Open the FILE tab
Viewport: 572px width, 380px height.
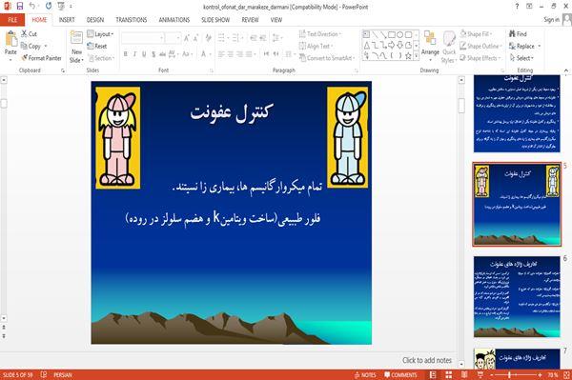12,20
